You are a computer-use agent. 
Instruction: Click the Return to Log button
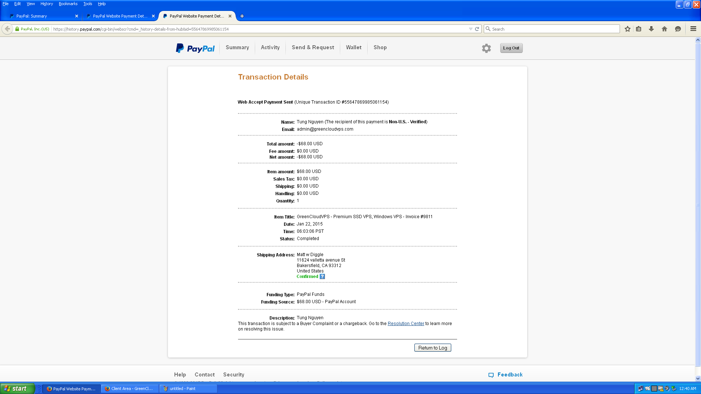point(432,348)
